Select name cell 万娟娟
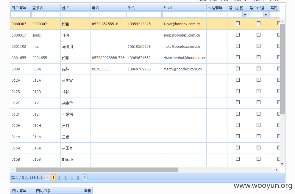This screenshot has height=194, width=295. click(x=75, y=114)
